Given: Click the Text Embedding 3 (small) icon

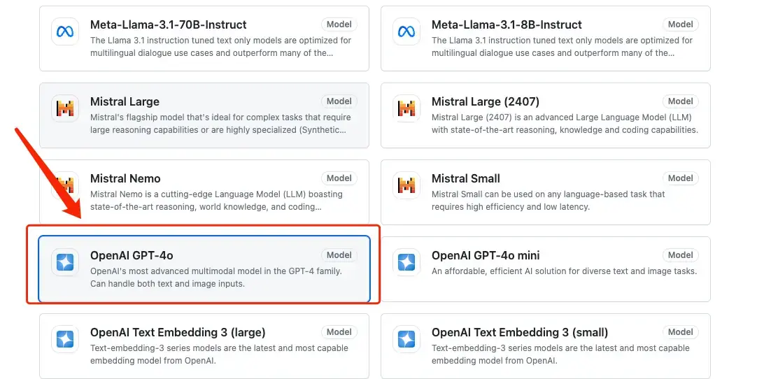Looking at the screenshot, I should click(x=406, y=339).
